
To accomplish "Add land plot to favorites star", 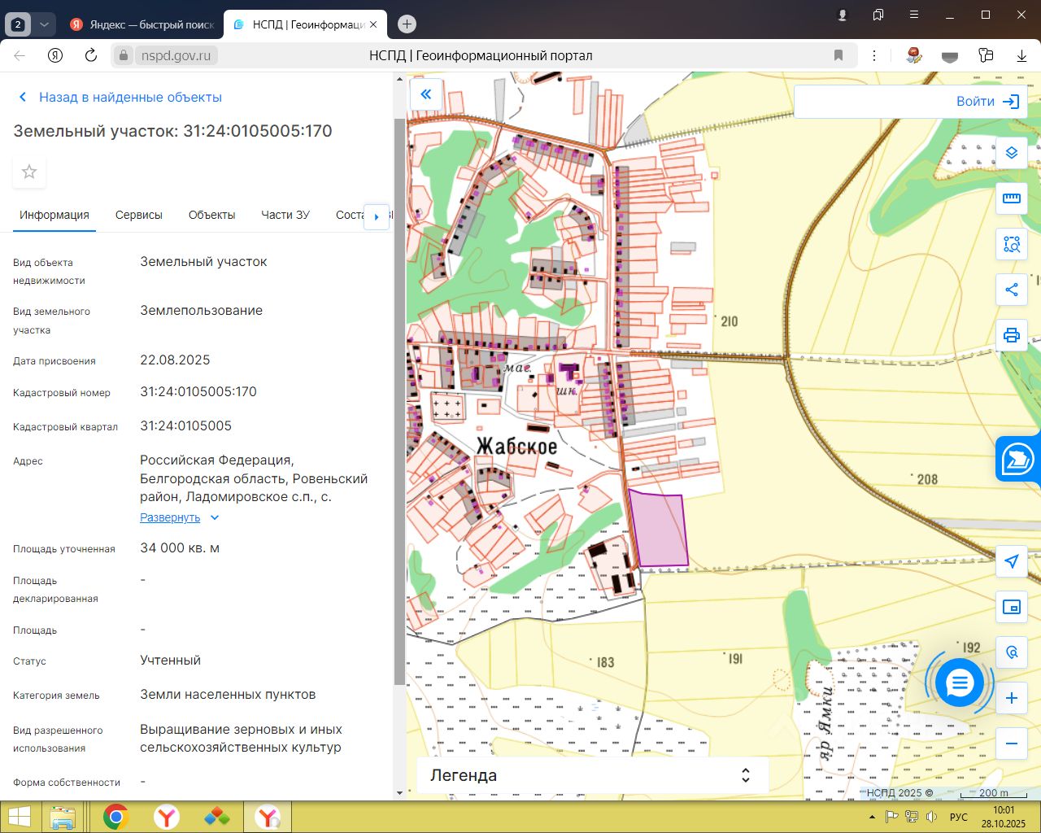I will 29,172.
